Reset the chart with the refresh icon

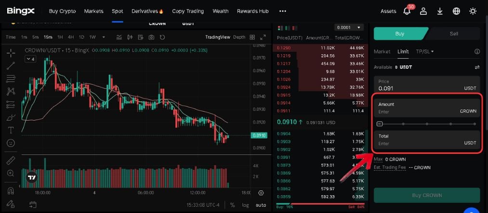(x=162, y=37)
